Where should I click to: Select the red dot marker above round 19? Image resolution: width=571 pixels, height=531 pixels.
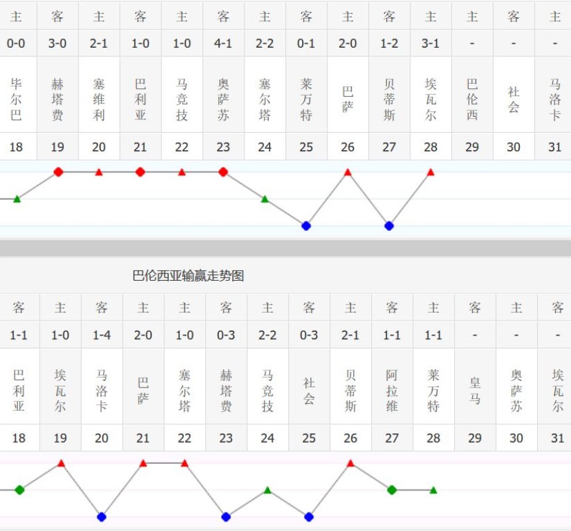pos(58,171)
